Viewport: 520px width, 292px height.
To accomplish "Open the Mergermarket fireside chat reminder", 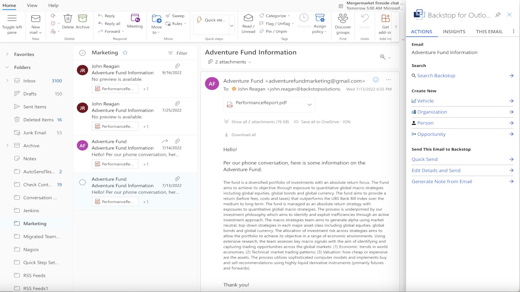I will (371, 5).
